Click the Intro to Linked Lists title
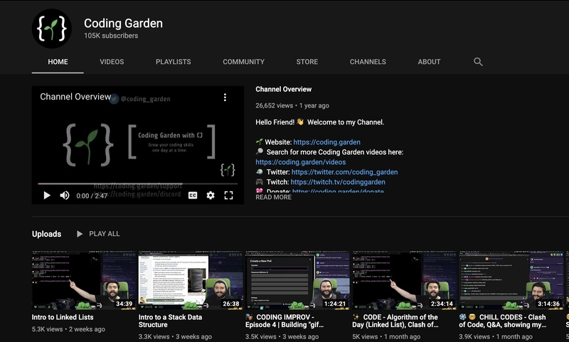Image resolution: width=569 pixels, height=342 pixels. [x=63, y=317]
